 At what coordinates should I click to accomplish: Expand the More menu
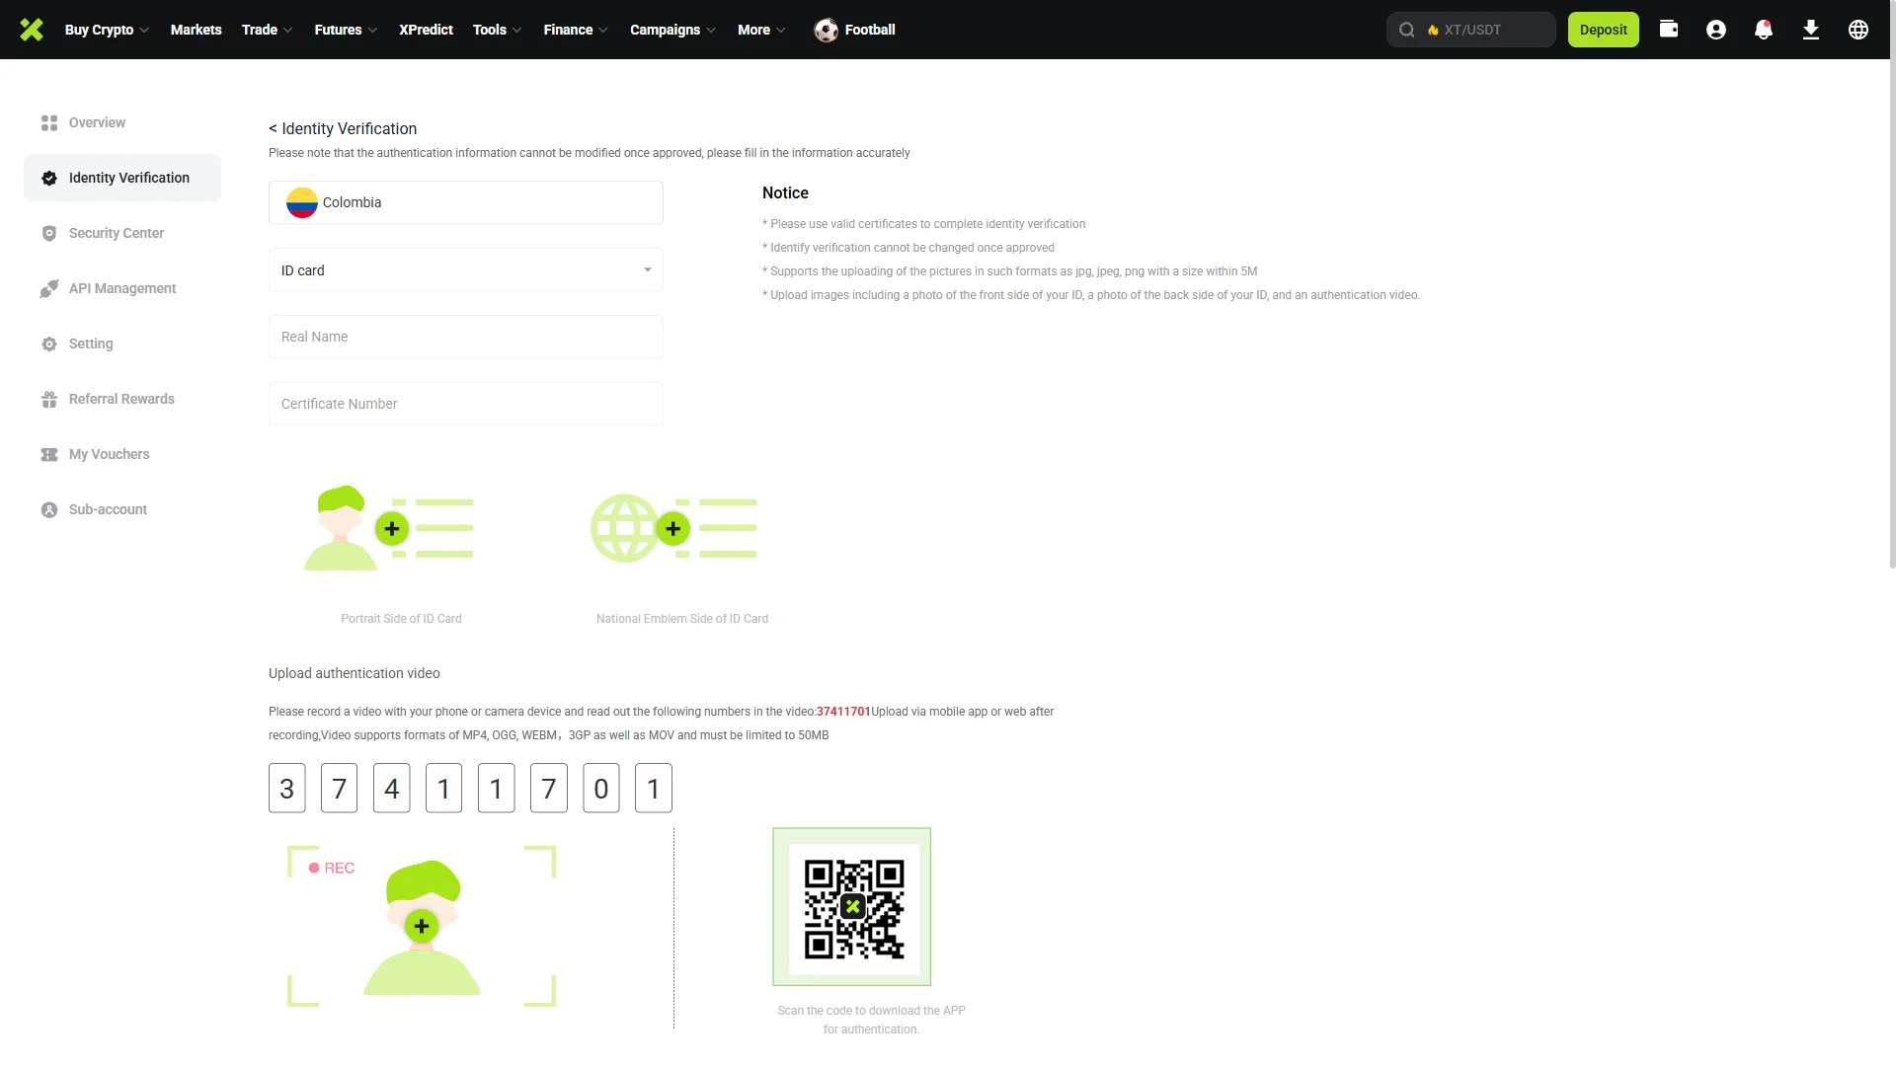click(x=761, y=30)
